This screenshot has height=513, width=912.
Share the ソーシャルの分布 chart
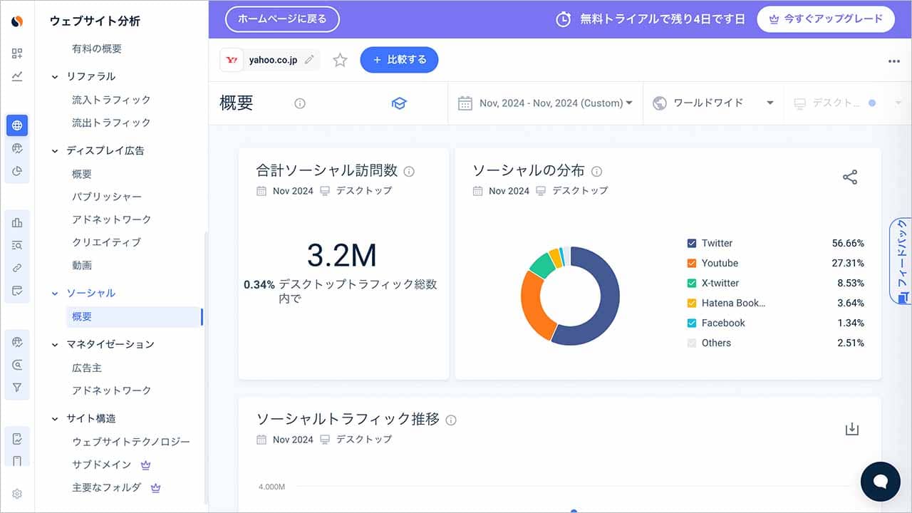pyautogui.click(x=850, y=177)
